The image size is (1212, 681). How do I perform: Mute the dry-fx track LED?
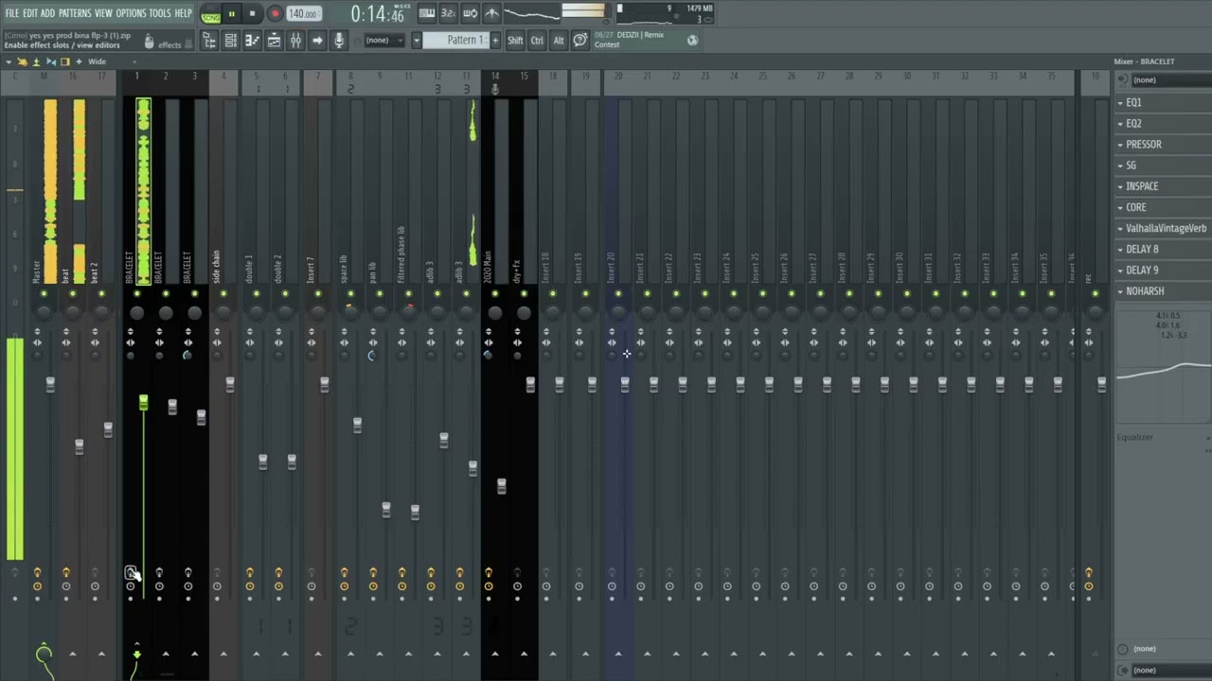point(524,294)
